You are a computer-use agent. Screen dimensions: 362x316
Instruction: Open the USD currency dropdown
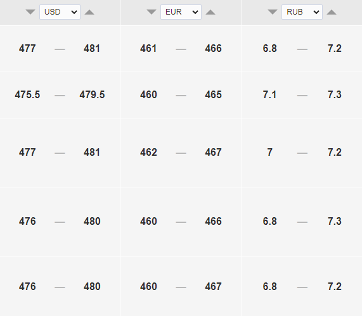[x=60, y=12]
